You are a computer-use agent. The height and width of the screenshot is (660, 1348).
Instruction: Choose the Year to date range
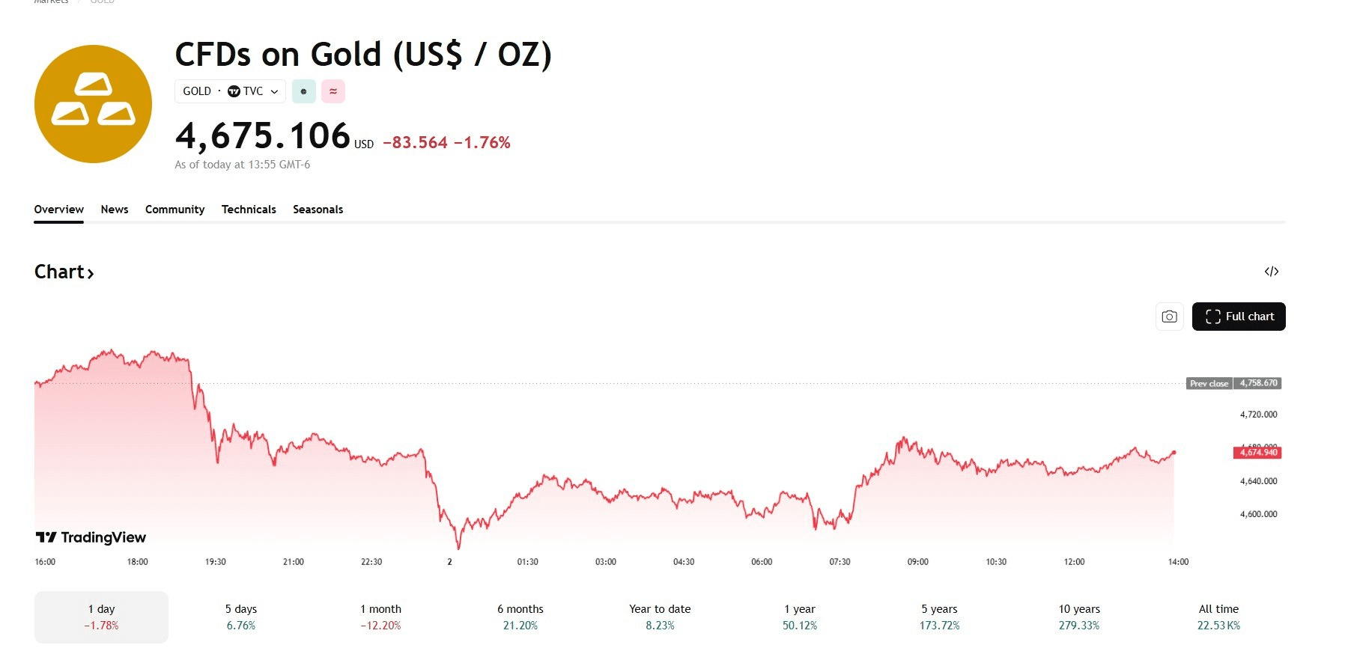coord(660,617)
